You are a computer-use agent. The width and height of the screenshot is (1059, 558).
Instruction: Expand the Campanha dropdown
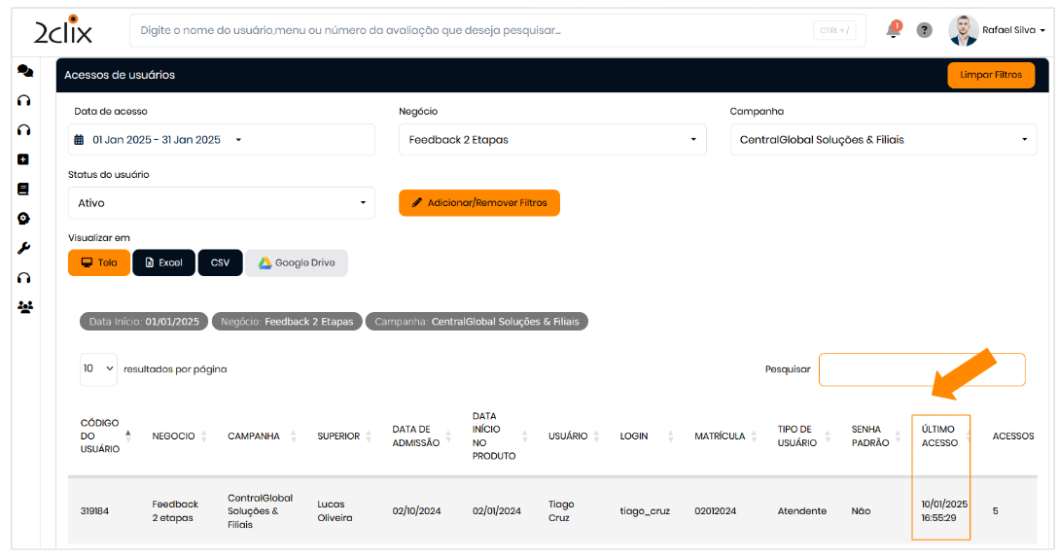(883, 140)
